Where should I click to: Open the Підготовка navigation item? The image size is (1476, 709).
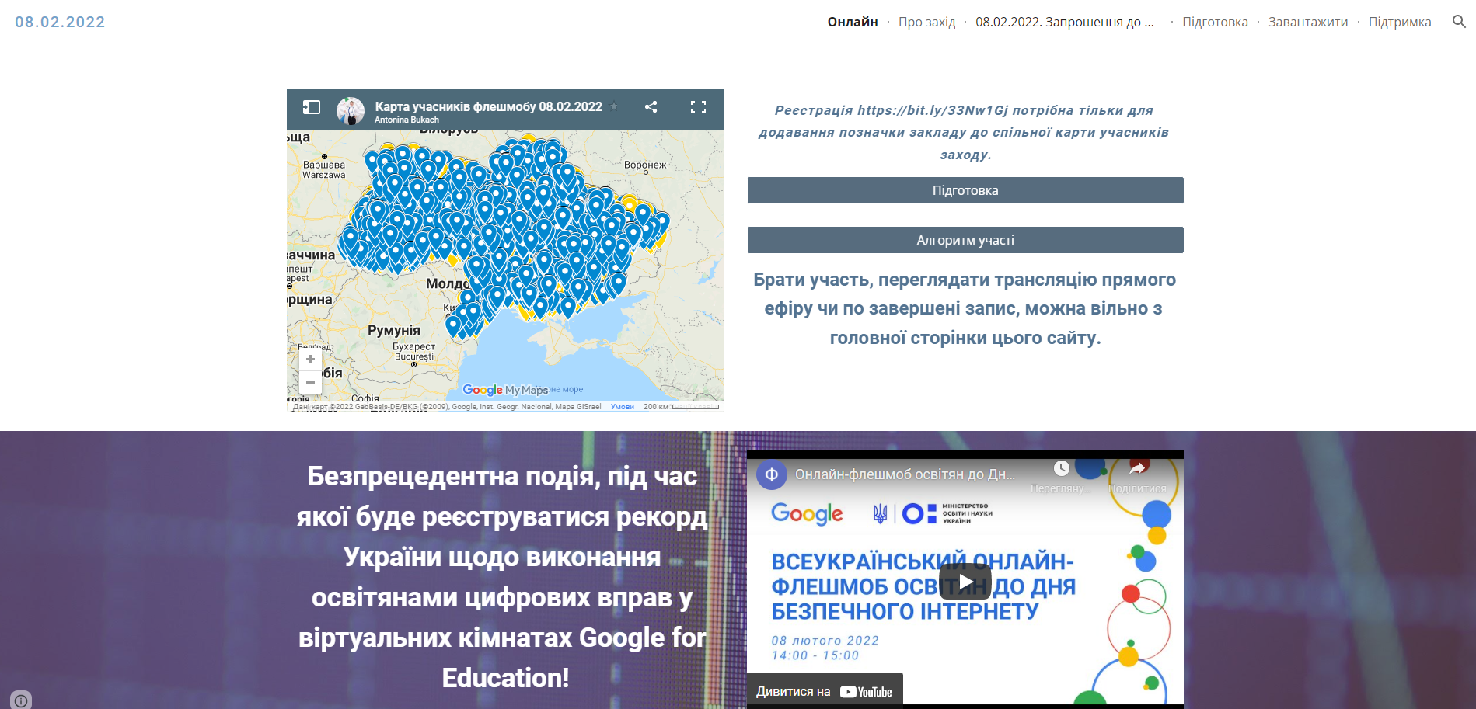click(1215, 22)
